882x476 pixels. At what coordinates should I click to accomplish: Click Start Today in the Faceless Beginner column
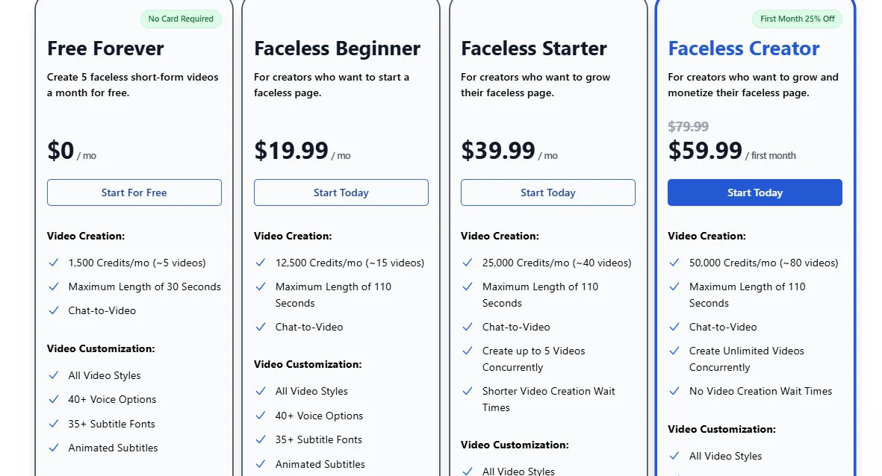point(341,192)
